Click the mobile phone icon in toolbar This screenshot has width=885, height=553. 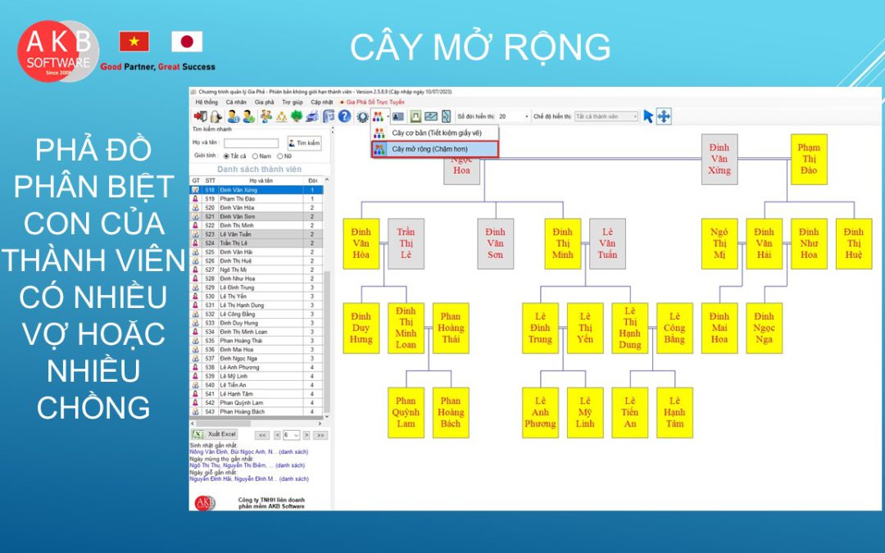pos(446,116)
